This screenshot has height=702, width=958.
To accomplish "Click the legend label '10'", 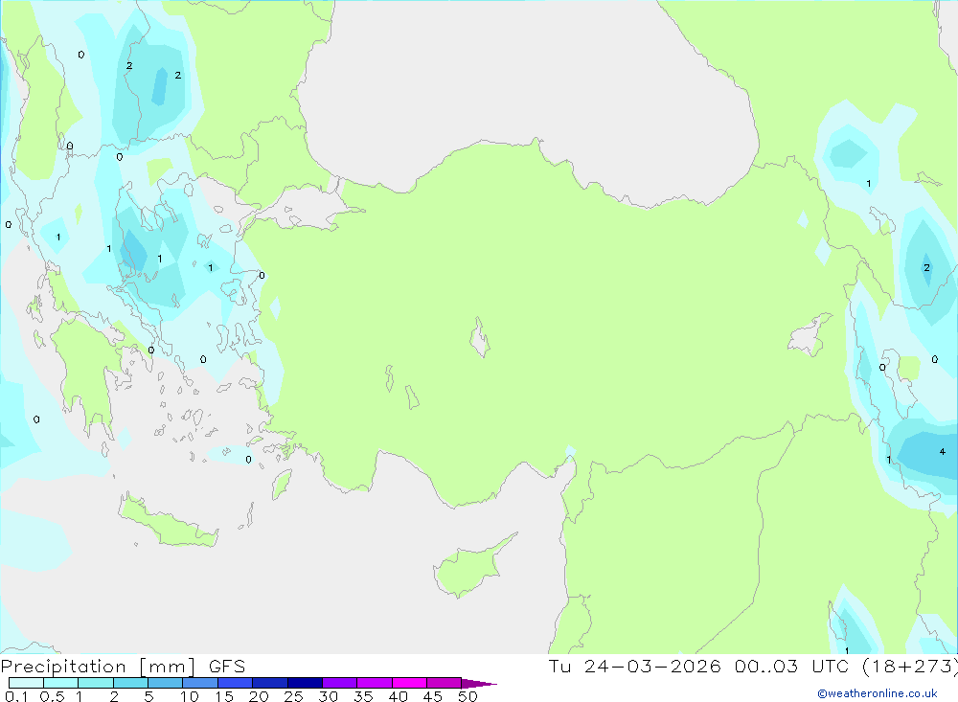I will click(x=190, y=696).
